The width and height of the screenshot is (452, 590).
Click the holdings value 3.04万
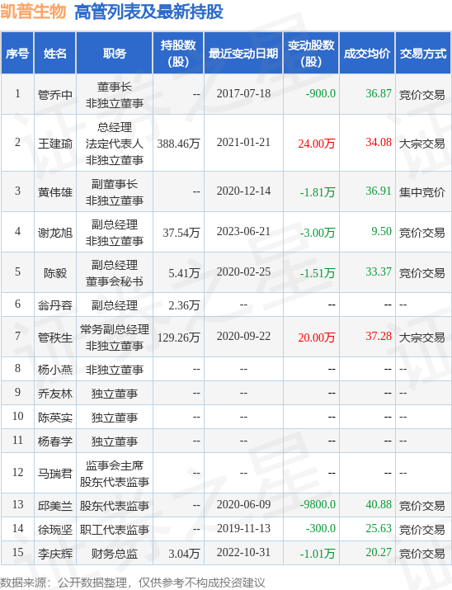click(184, 554)
